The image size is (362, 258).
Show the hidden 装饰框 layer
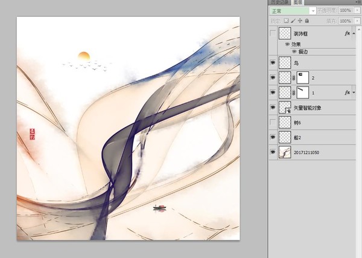(x=273, y=33)
